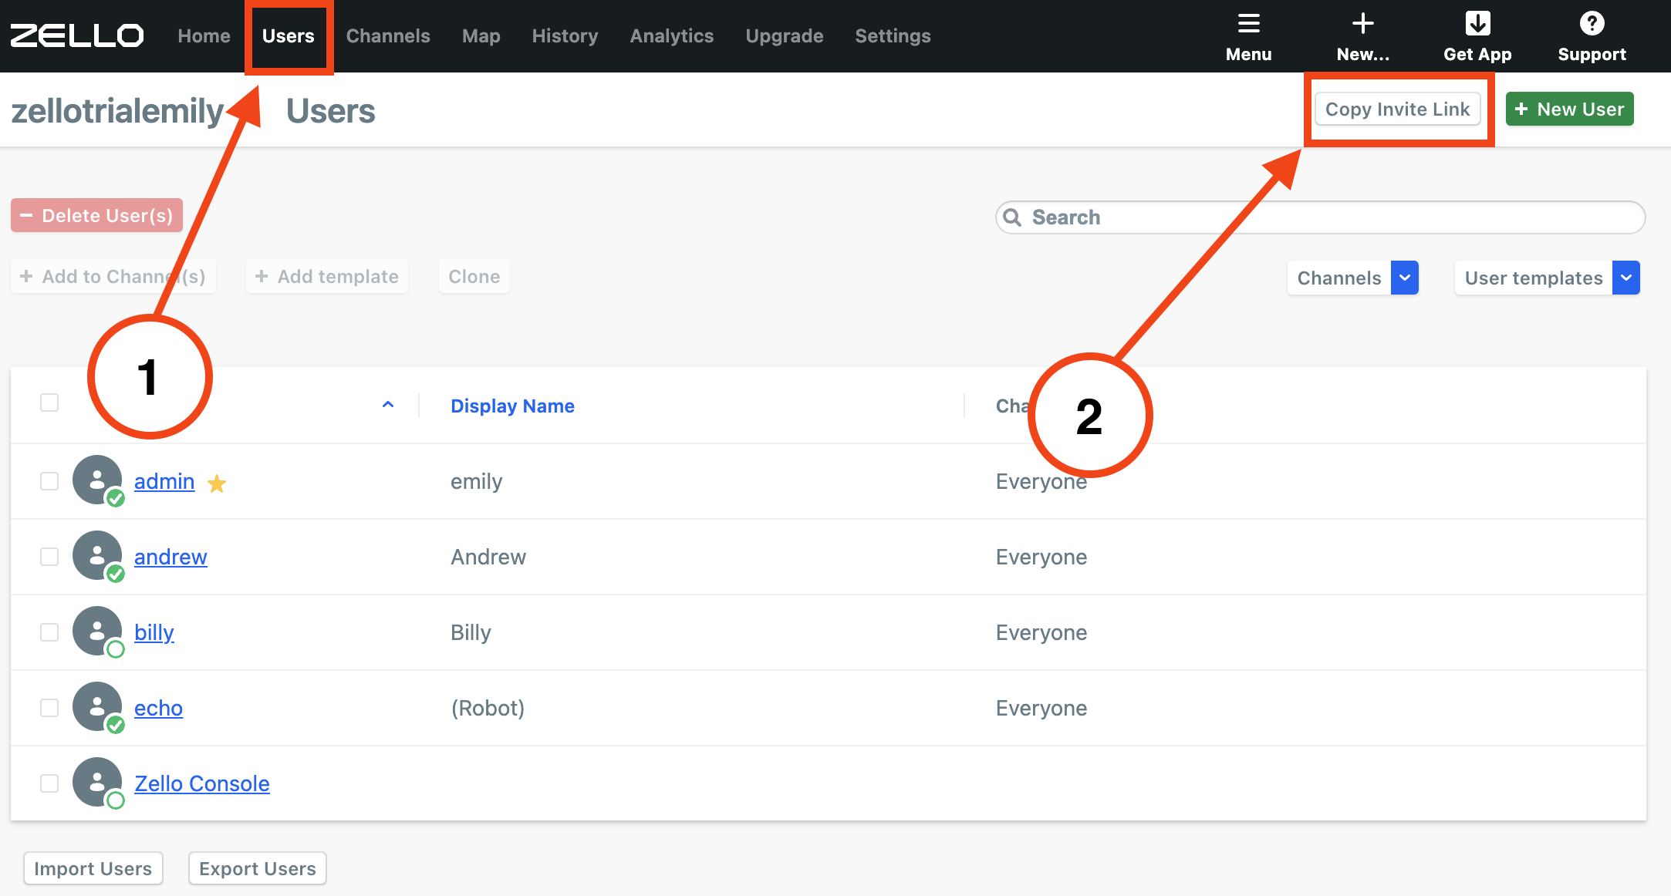The image size is (1671, 896).
Task: Check the box for Zello Console row
Action: point(49,783)
